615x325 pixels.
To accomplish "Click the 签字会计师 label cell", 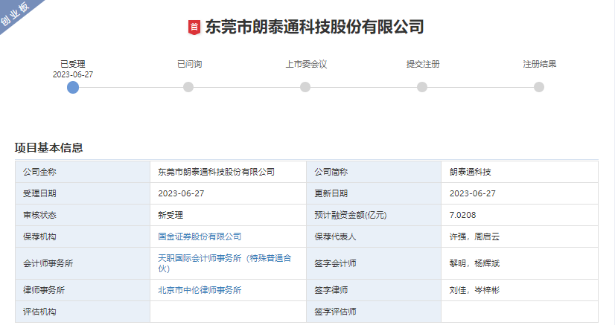I will [374, 263].
